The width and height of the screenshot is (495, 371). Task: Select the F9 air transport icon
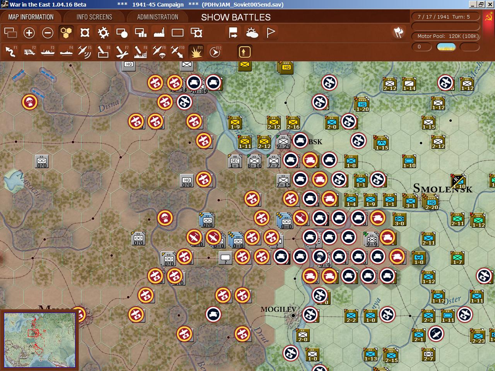[x=159, y=52]
